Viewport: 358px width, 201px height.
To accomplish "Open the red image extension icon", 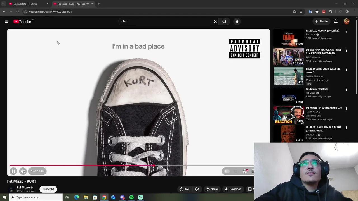I will pos(324,12).
